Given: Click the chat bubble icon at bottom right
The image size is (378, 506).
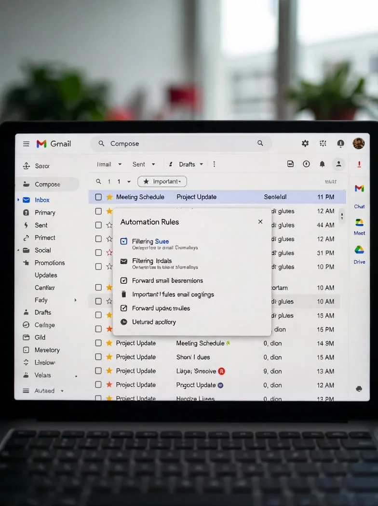Looking at the screenshot, I should (x=359, y=389).
